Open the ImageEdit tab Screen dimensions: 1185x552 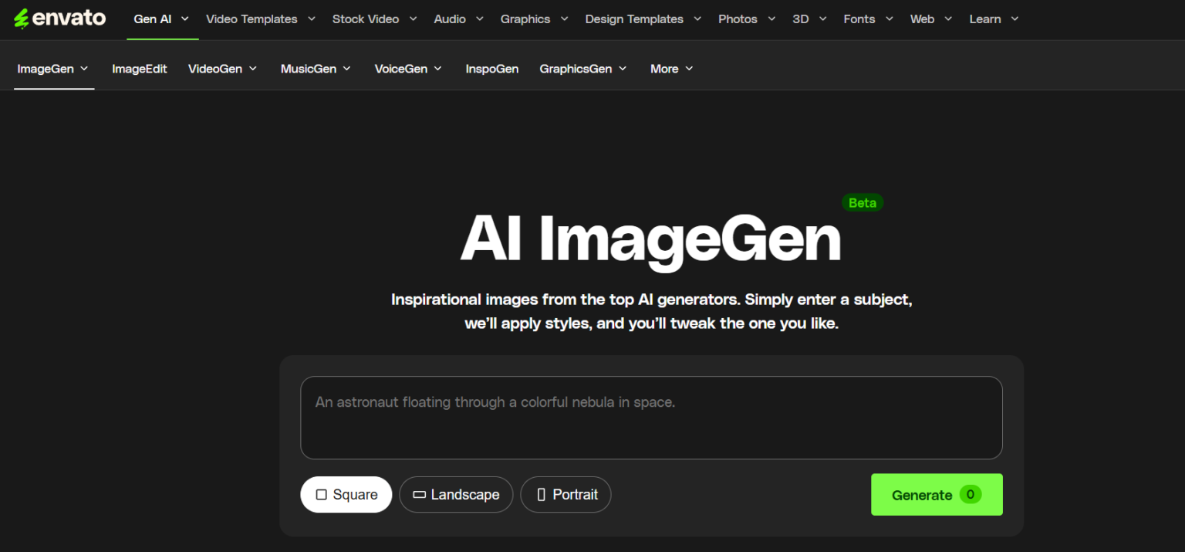click(139, 69)
